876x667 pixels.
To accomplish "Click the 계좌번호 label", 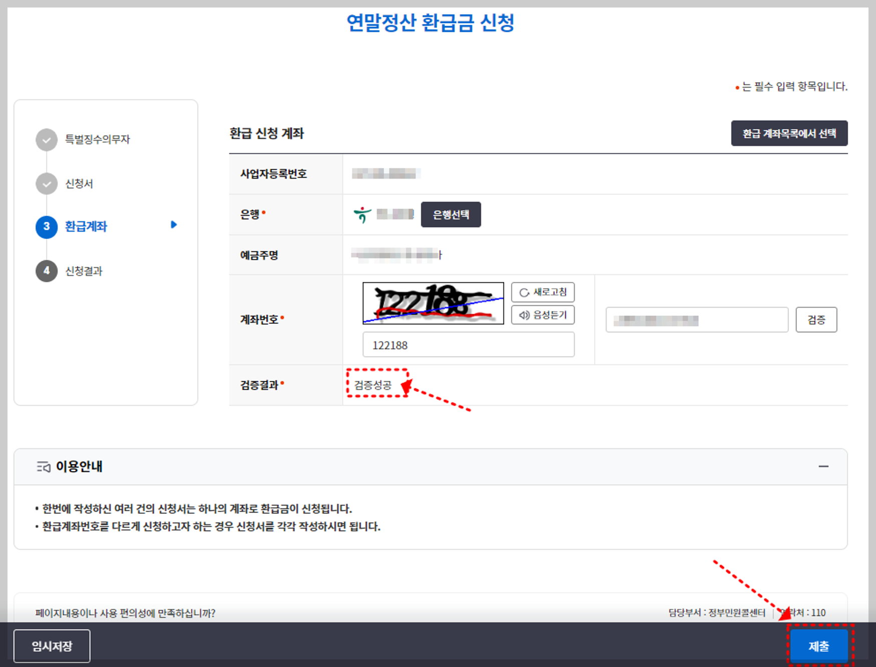I will pos(259,320).
